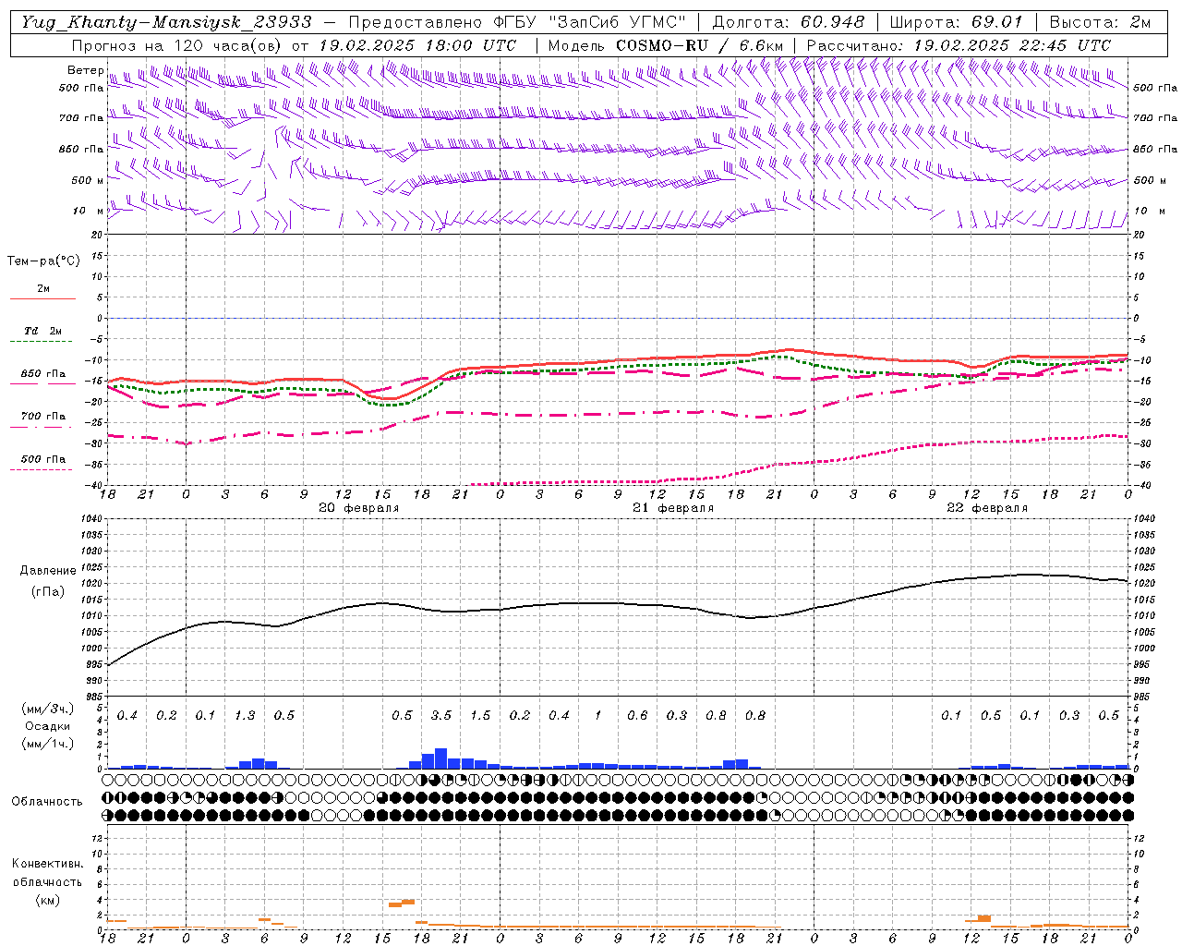The height and width of the screenshot is (946, 1182).
Task: Click the dashed line sample under the Td 2м legend
Action: pyautogui.click(x=42, y=342)
